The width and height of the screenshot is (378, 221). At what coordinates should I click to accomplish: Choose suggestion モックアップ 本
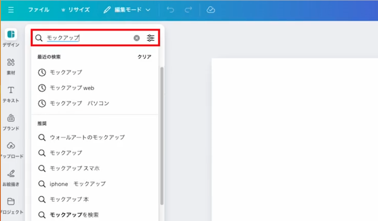pos(95,199)
